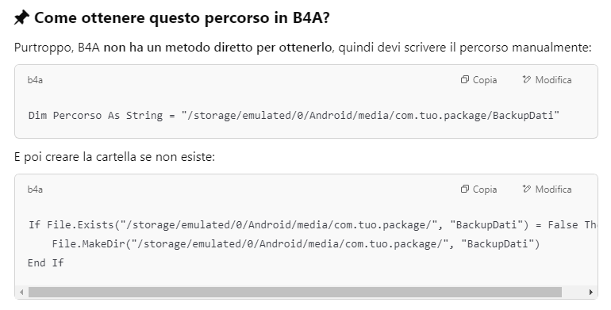Click Copia label on second code block
Screen dimensions: 611x310
pyautogui.click(x=485, y=189)
